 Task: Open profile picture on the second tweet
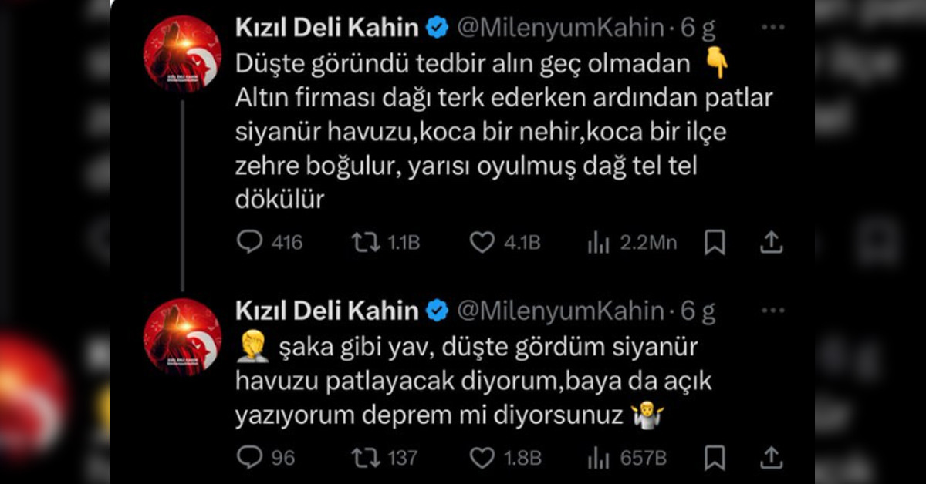pyautogui.click(x=183, y=337)
